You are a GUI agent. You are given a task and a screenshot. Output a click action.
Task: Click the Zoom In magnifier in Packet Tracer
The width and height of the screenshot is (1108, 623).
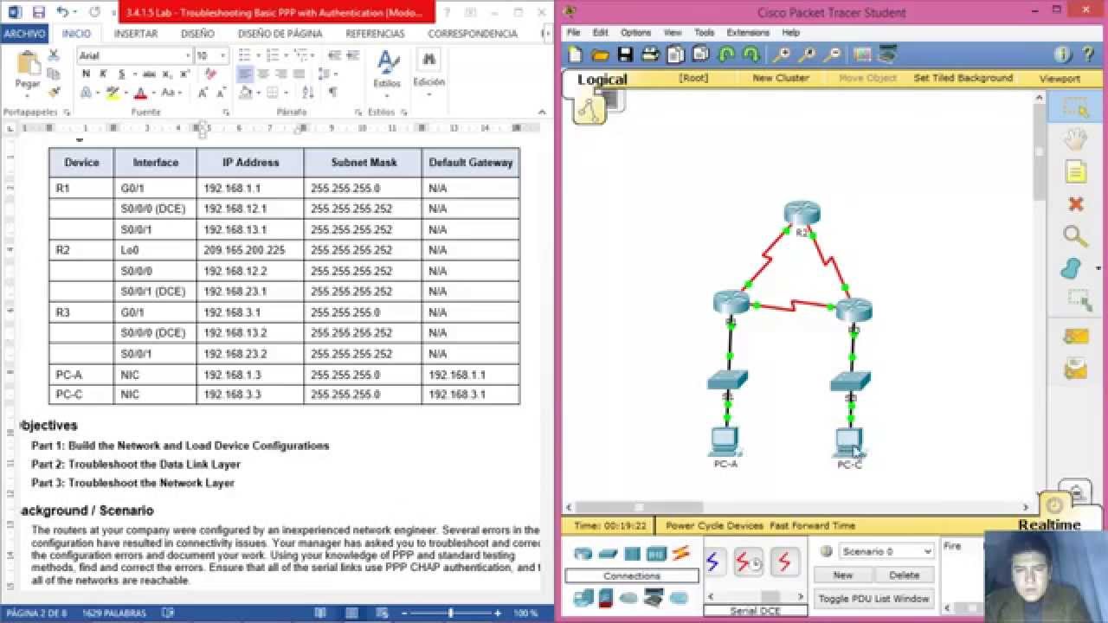782,55
